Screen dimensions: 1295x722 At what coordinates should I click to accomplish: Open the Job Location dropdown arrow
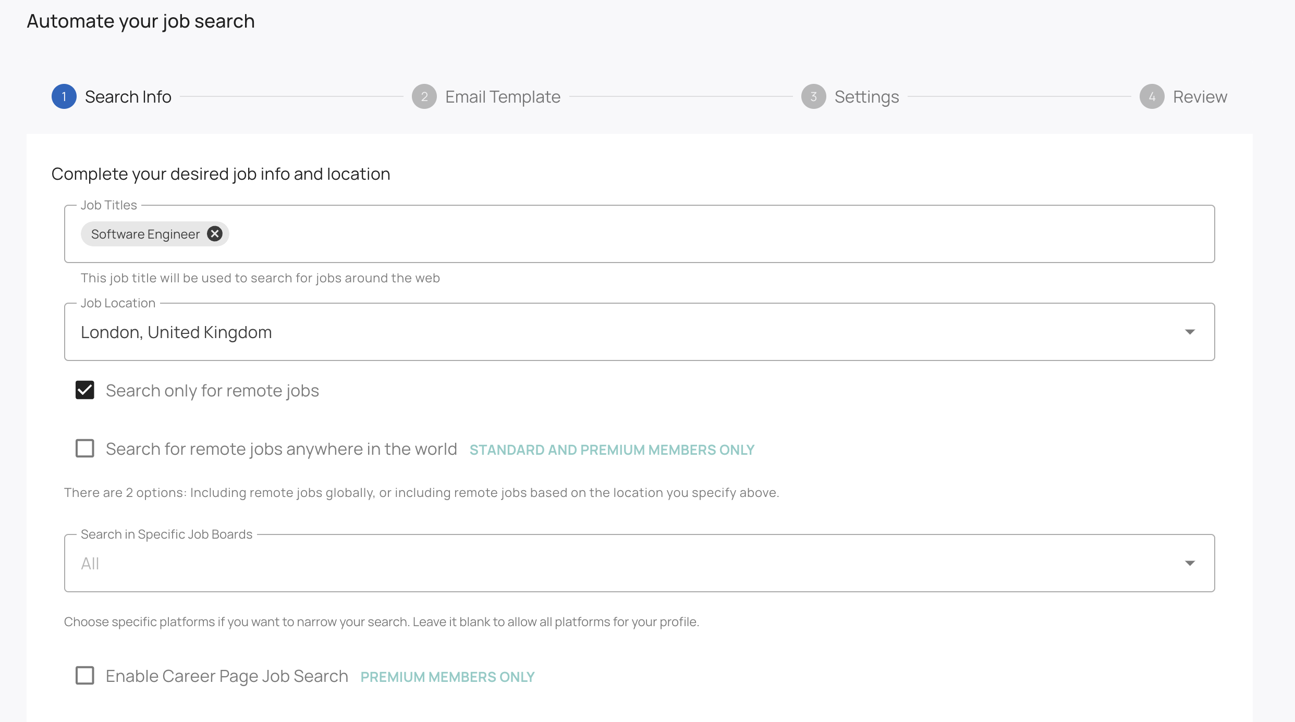pos(1190,332)
